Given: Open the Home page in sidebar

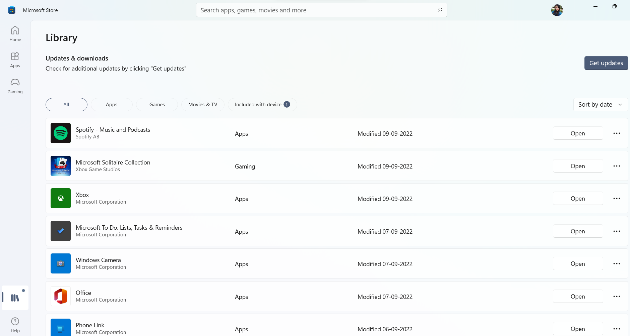Looking at the screenshot, I should pyautogui.click(x=15, y=34).
